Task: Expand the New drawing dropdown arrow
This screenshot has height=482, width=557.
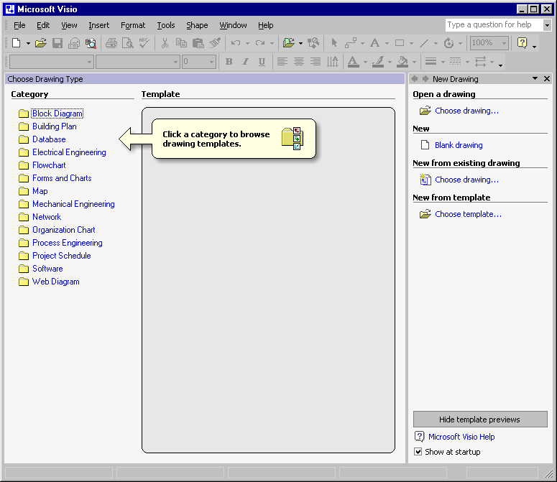Action: [28, 43]
